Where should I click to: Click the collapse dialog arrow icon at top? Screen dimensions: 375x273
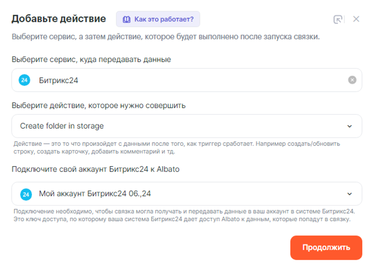pos(338,19)
